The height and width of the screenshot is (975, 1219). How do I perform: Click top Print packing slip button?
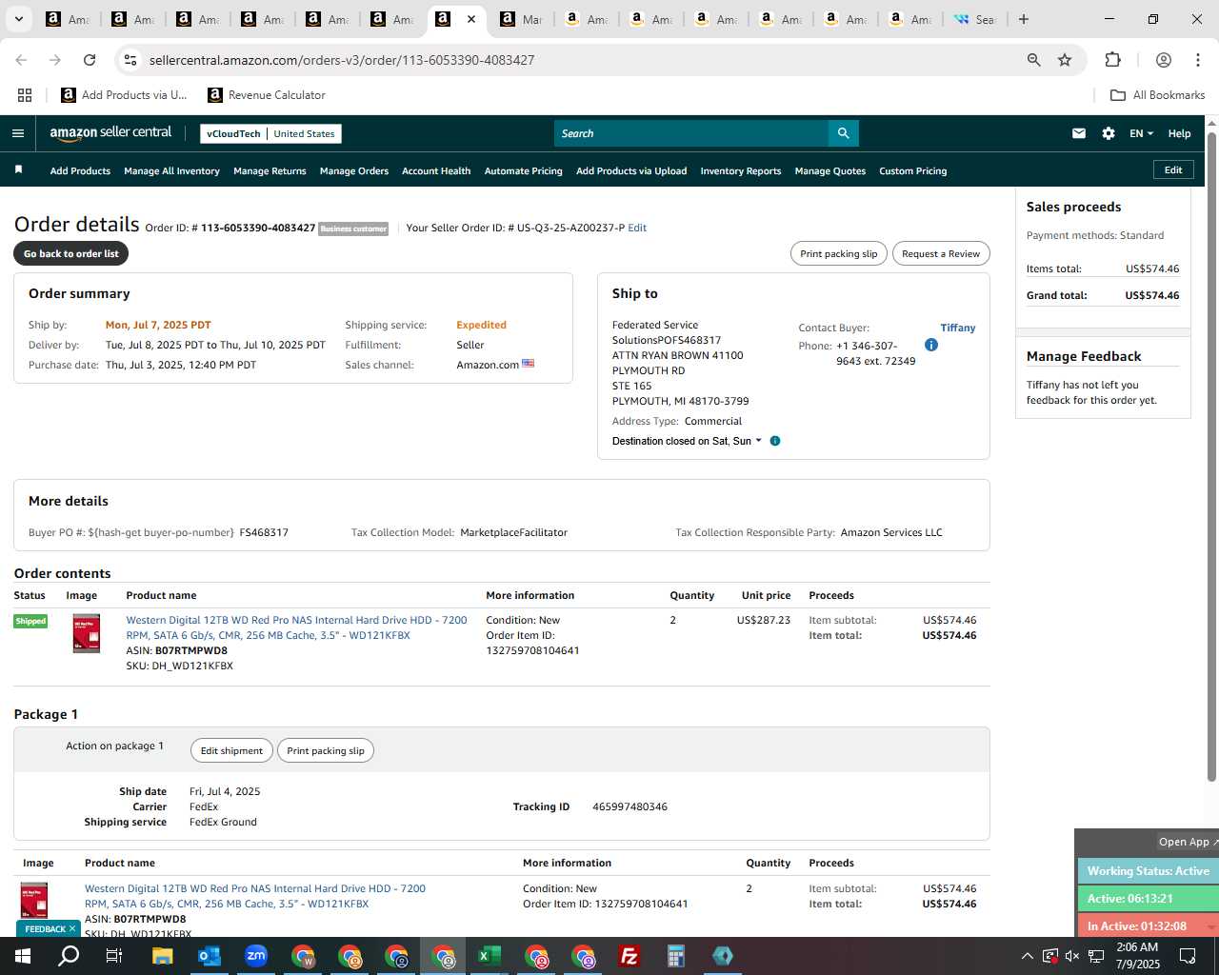click(839, 253)
